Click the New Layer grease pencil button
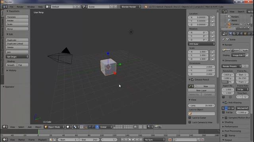The width and height of the screenshot is (254, 142). click(202, 90)
